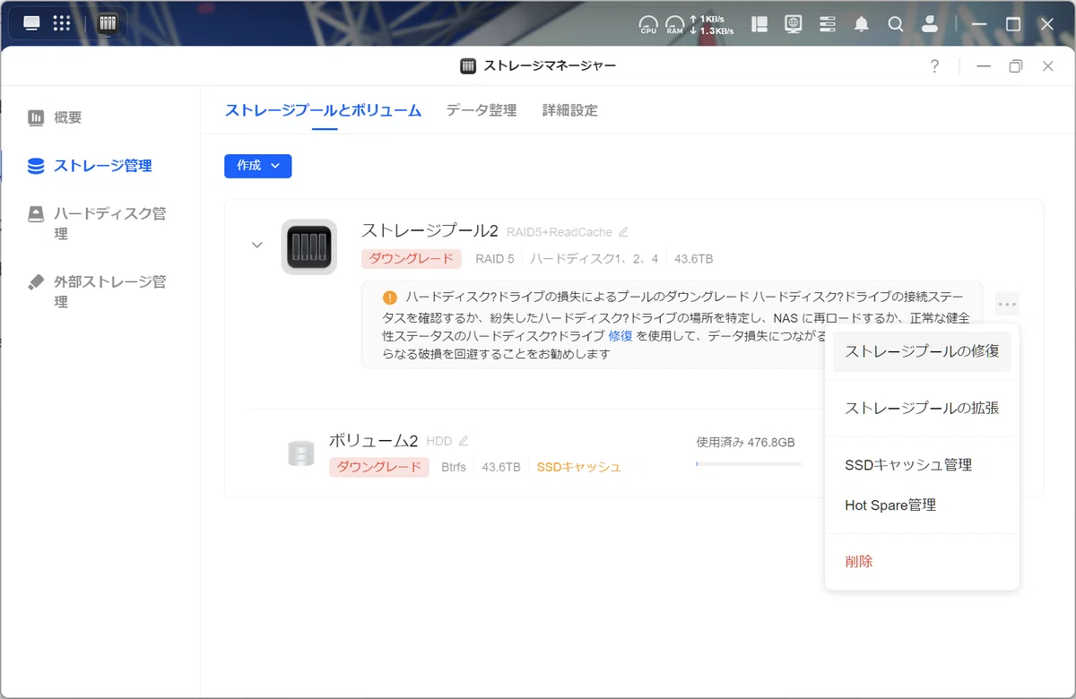Select ストレージプールの拡張 in the menu
This screenshot has width=1076, height=699.
point(922,408)
